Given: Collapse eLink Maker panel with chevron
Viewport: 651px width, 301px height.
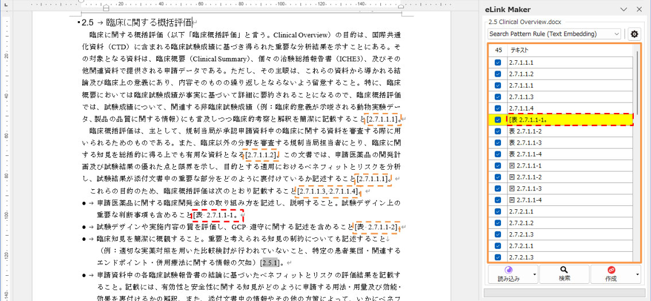Looking at the screenshot, I should (624, 9).
